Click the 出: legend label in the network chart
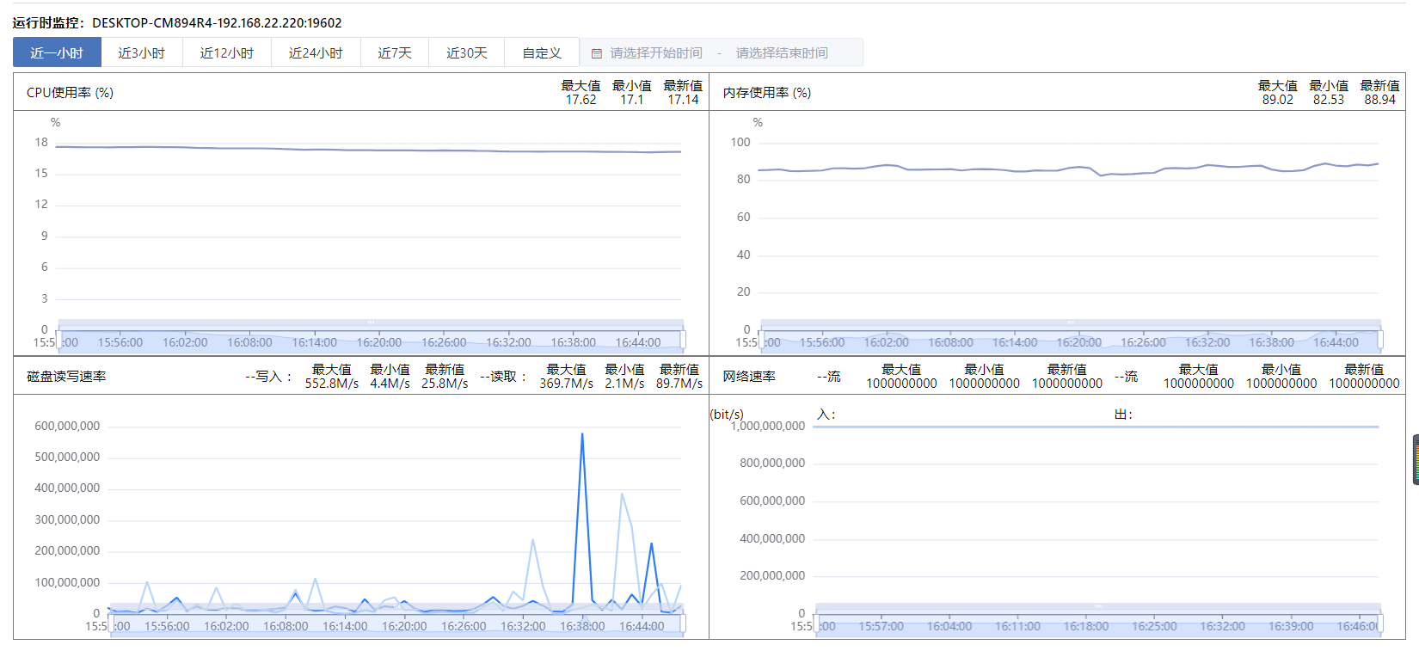The width and height of the screenshot is (1419, 651). [x=1123, y=415]
